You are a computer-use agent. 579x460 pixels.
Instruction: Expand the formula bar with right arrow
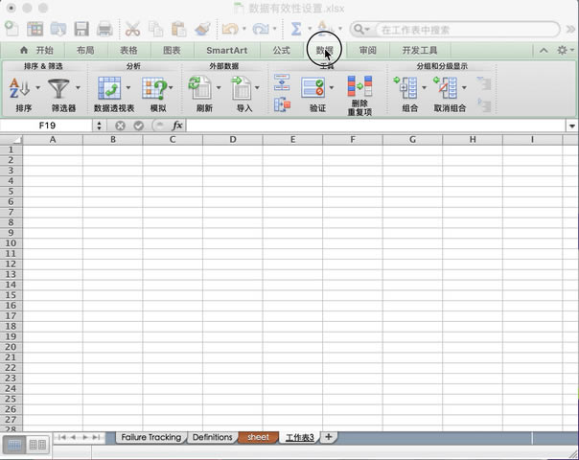point(571,126)
